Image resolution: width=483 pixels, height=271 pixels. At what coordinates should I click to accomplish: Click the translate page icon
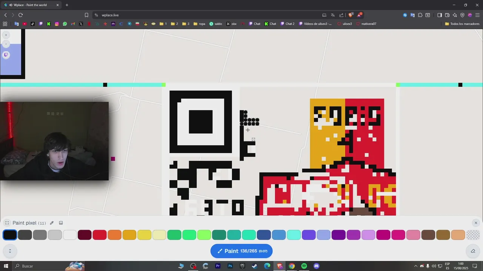click(333, 15)
